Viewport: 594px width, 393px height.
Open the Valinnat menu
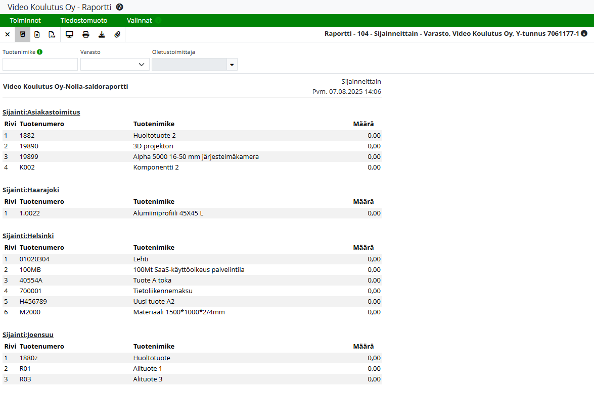coord(140,21)
